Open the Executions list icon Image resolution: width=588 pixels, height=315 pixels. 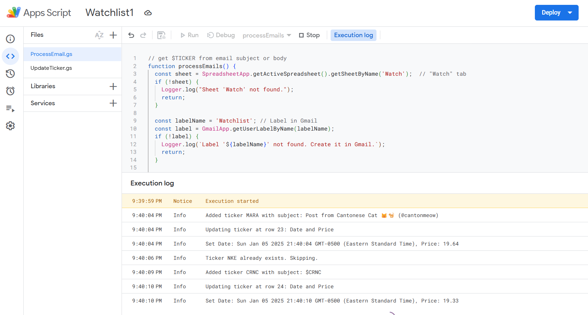coord(10,109)
